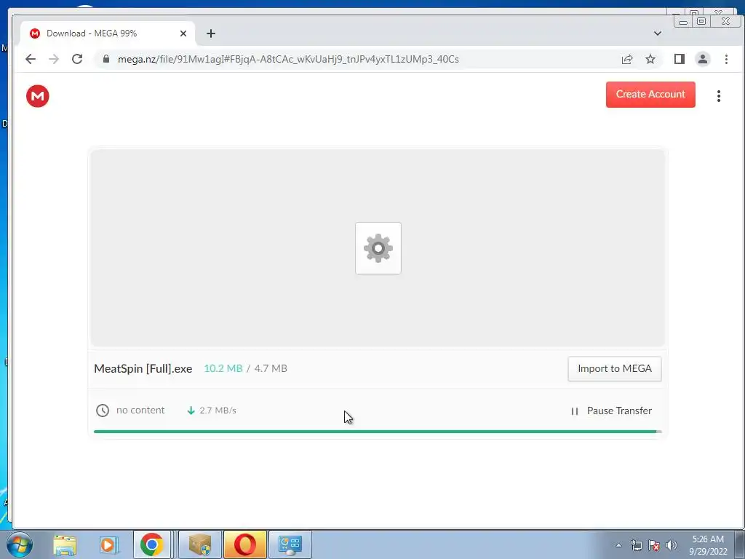Click the 10.2 MB downloaded size text
The width and height of the screenshot is (745, 559).
tap(223, 368)
